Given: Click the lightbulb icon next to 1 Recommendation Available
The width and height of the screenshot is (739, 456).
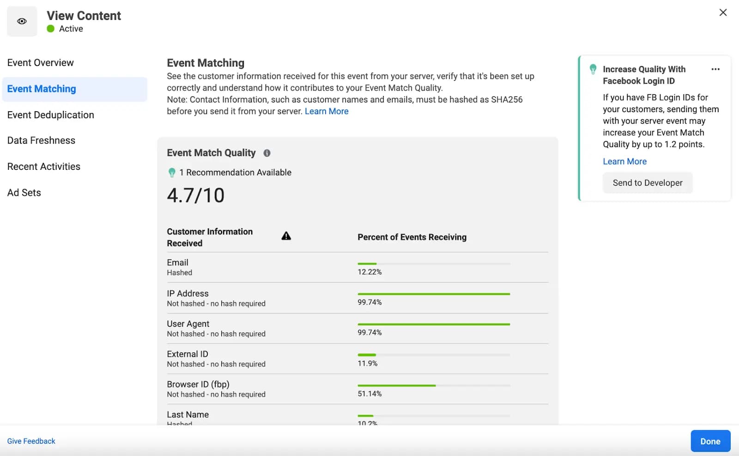Looking at the screenshot, I should (172, 173).
